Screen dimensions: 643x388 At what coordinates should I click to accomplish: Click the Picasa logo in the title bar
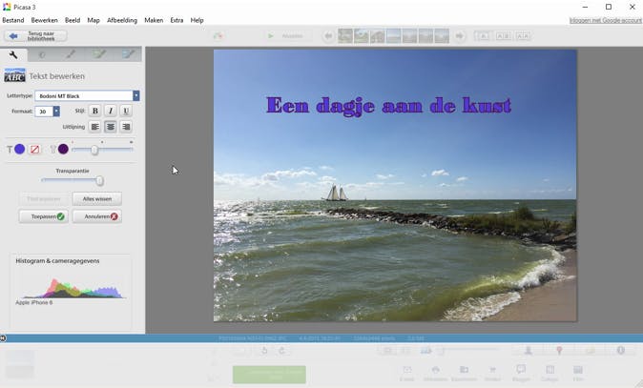[x=7, y=7]
